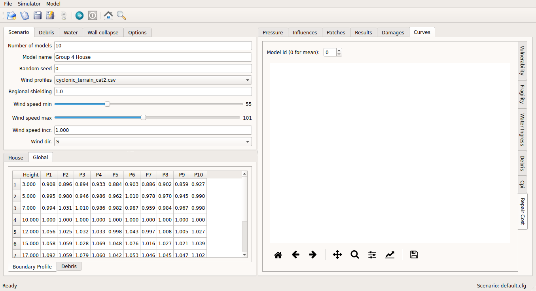Click the Wind speed incr. field
The image size is (536, 291).
click(153, 130)
